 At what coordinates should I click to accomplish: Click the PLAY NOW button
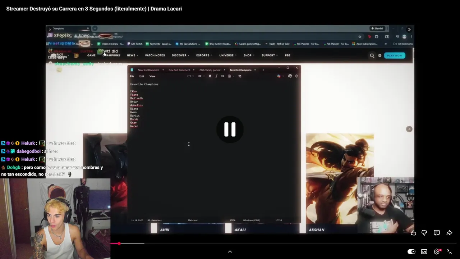(x=395, y=55)
